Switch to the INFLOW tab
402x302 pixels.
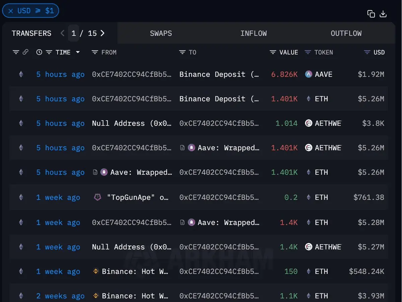point(254,34)
